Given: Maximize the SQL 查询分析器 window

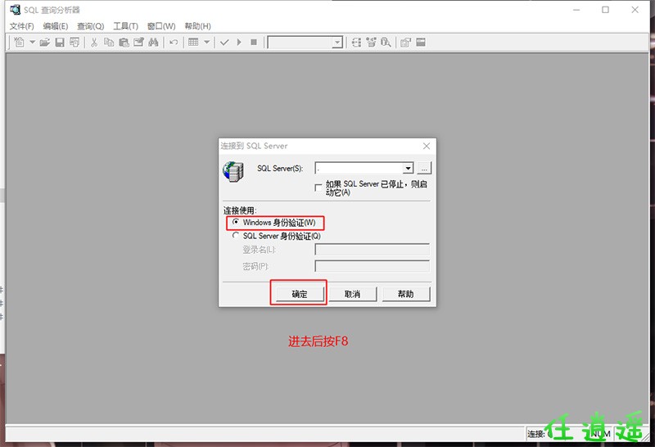Looking at the screenshot, I should [x=605, y=10].
